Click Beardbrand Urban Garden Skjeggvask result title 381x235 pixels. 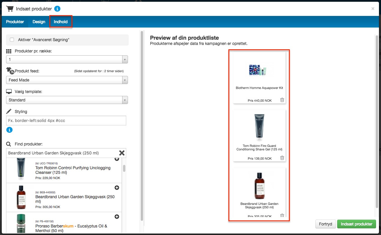click(75, 199)
